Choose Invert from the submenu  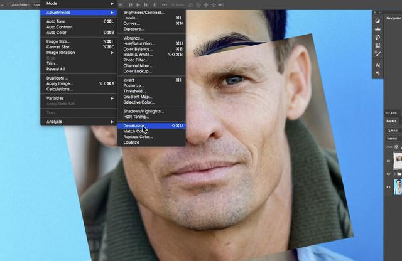(x=151, y=80)
